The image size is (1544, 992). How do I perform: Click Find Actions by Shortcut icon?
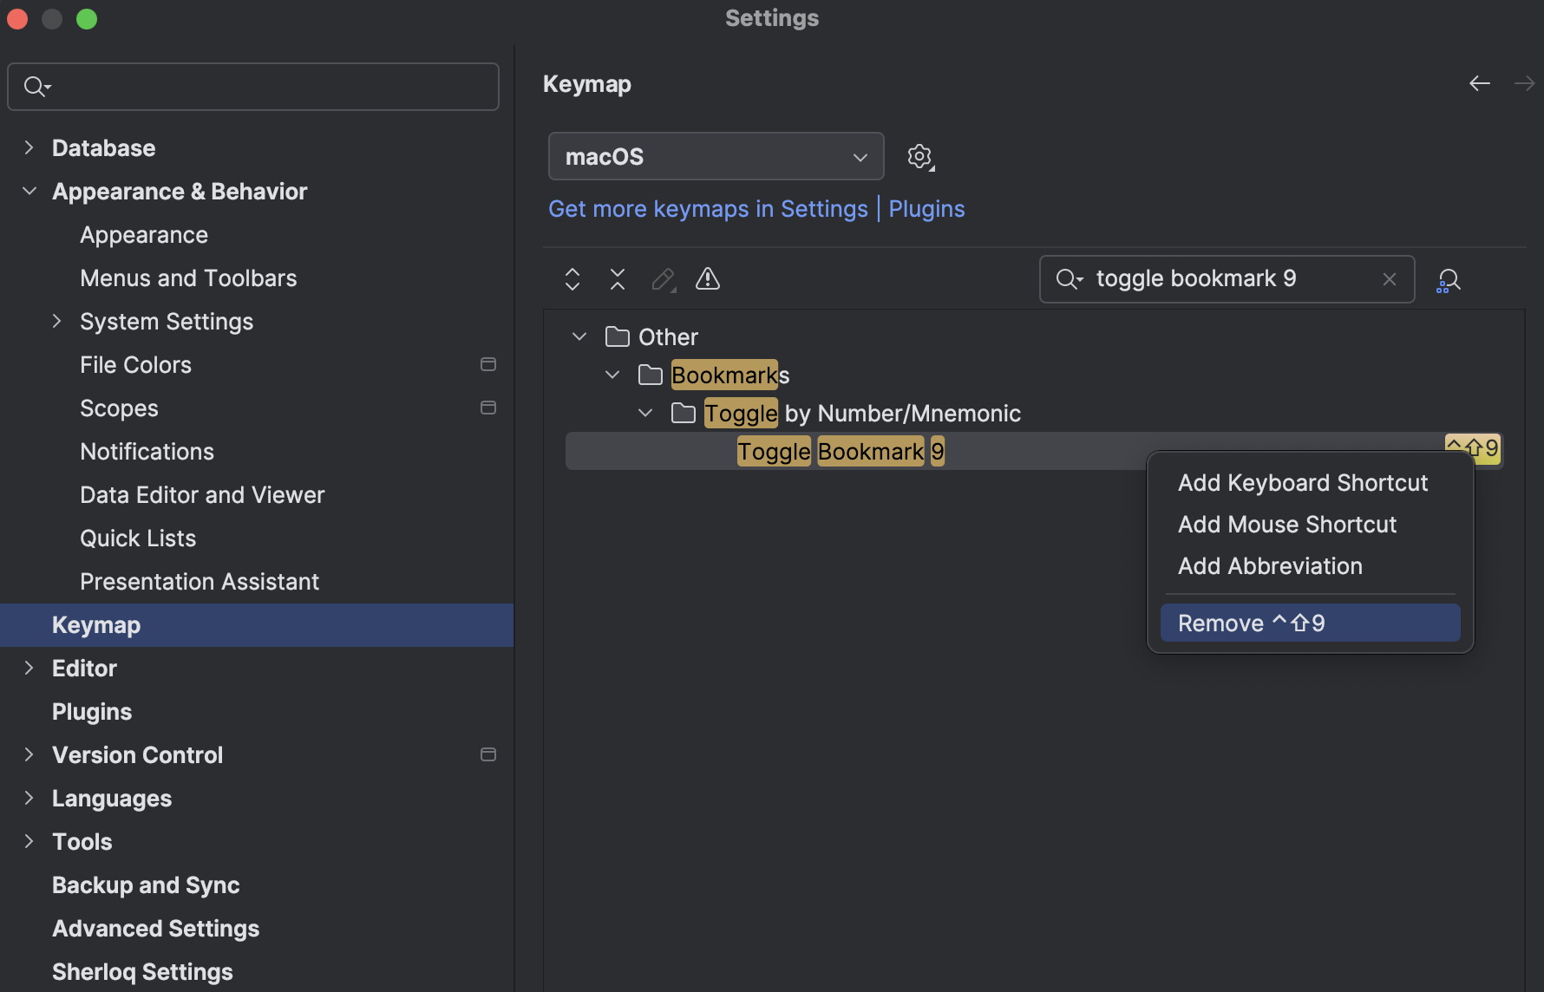pos(1449,280)
